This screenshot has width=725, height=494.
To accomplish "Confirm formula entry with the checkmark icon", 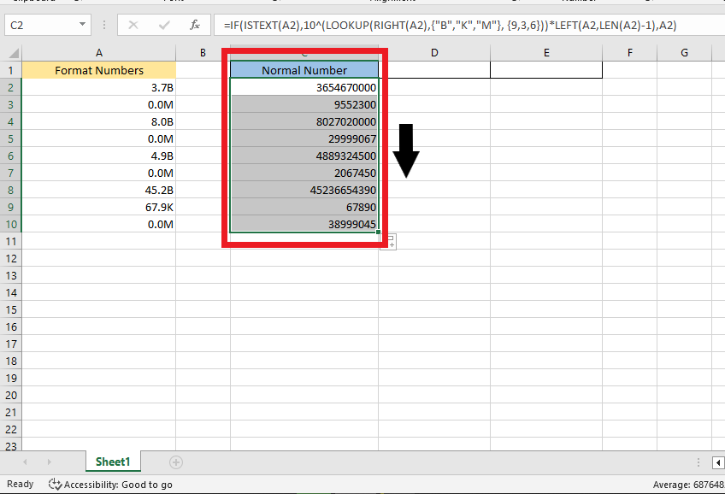I will [x=164, y=25].
